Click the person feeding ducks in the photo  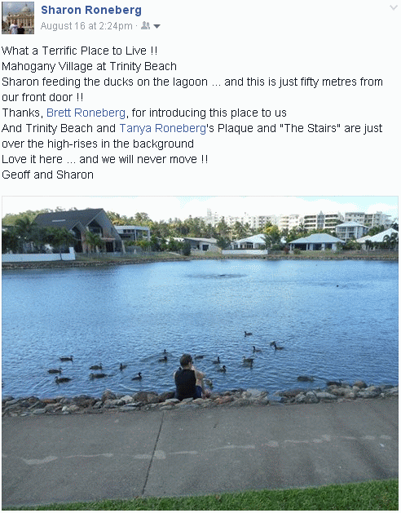[x=190, y=377]
